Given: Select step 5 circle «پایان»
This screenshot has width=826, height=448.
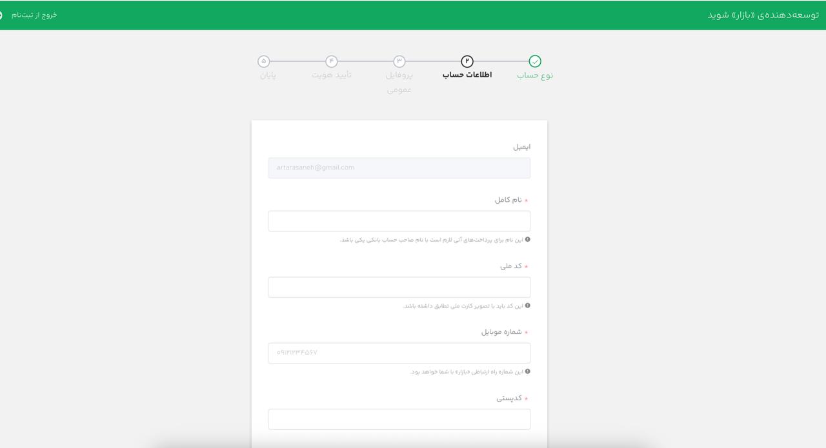Looking at the screenshot, I should click(x=264, y=61).
